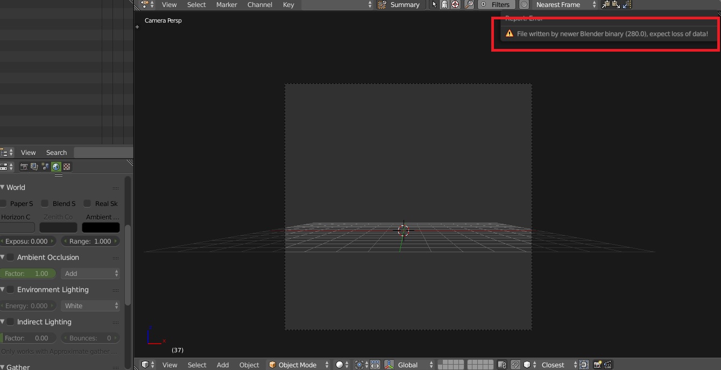Open the Dope Sheet mode dropdown left of Summary
Viewport: 721px width, 370px height.
point(337,4)
